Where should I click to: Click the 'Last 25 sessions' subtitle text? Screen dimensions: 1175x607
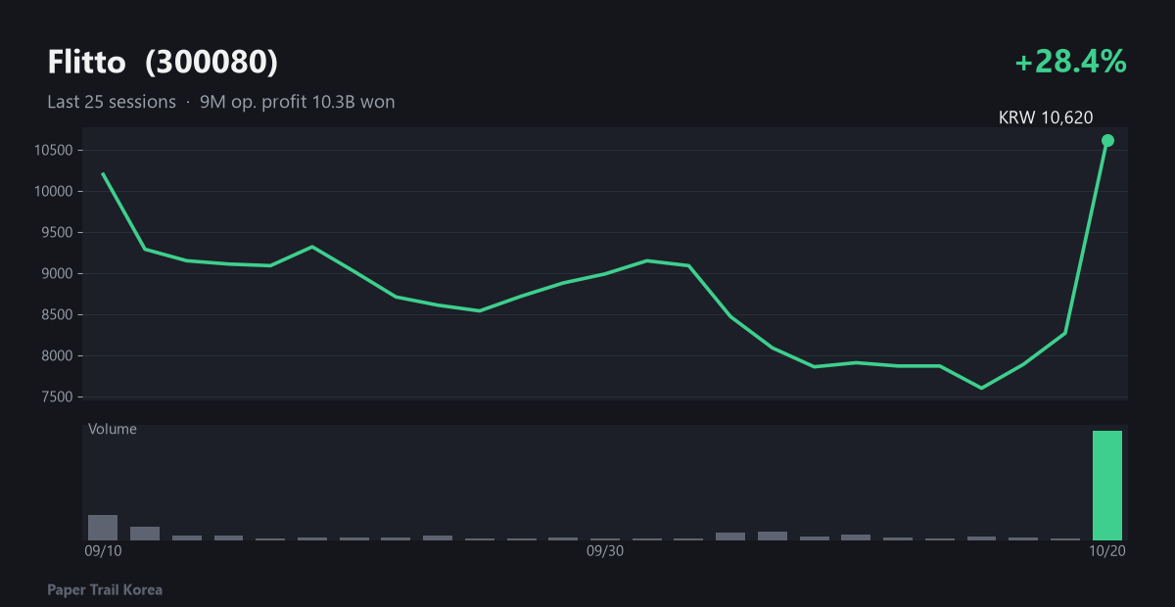(112, 102)
